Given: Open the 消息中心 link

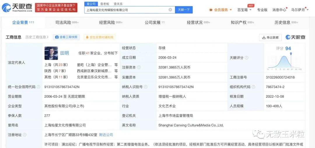Looking at the screenshot, I should (279, 10).
